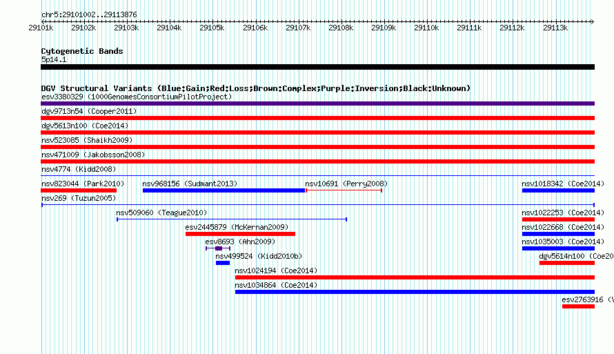Click the 29101k ruler tick label
This screenshot has width=614, height=354.
pyautogui.click(x=41, y=28)
